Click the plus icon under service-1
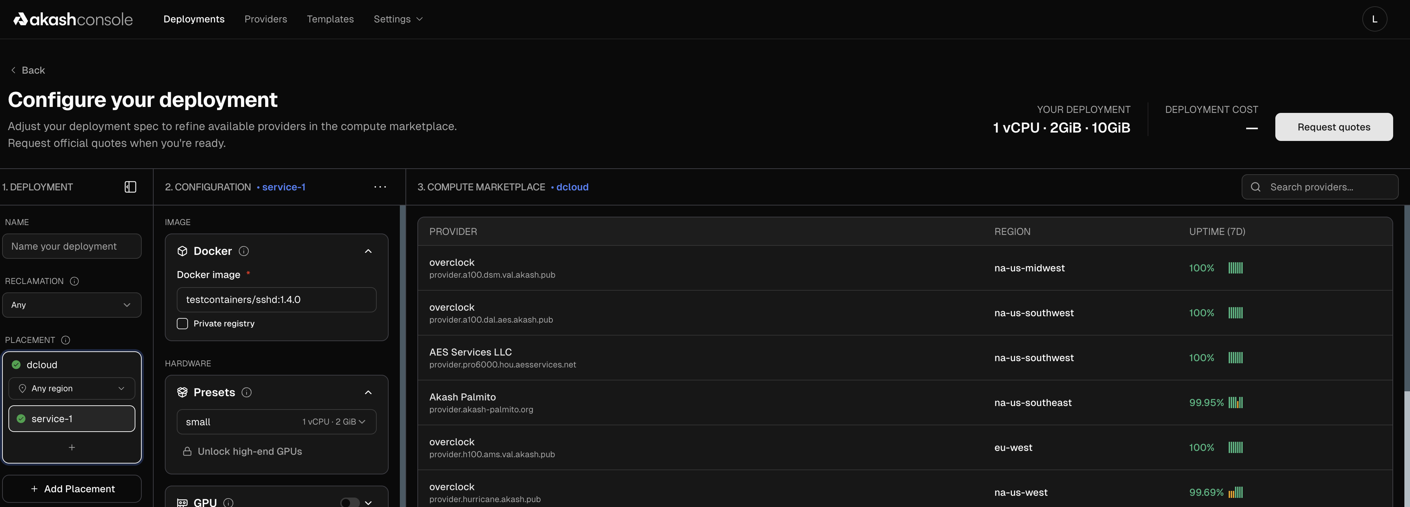The image size is (1410, 507). click(x=72, y=447)
